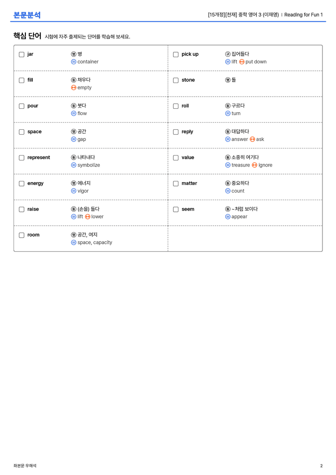Screen dimensions: 336x475
Task: Click the synonym icon before 'symbolize'
Action: click(73, 165)
